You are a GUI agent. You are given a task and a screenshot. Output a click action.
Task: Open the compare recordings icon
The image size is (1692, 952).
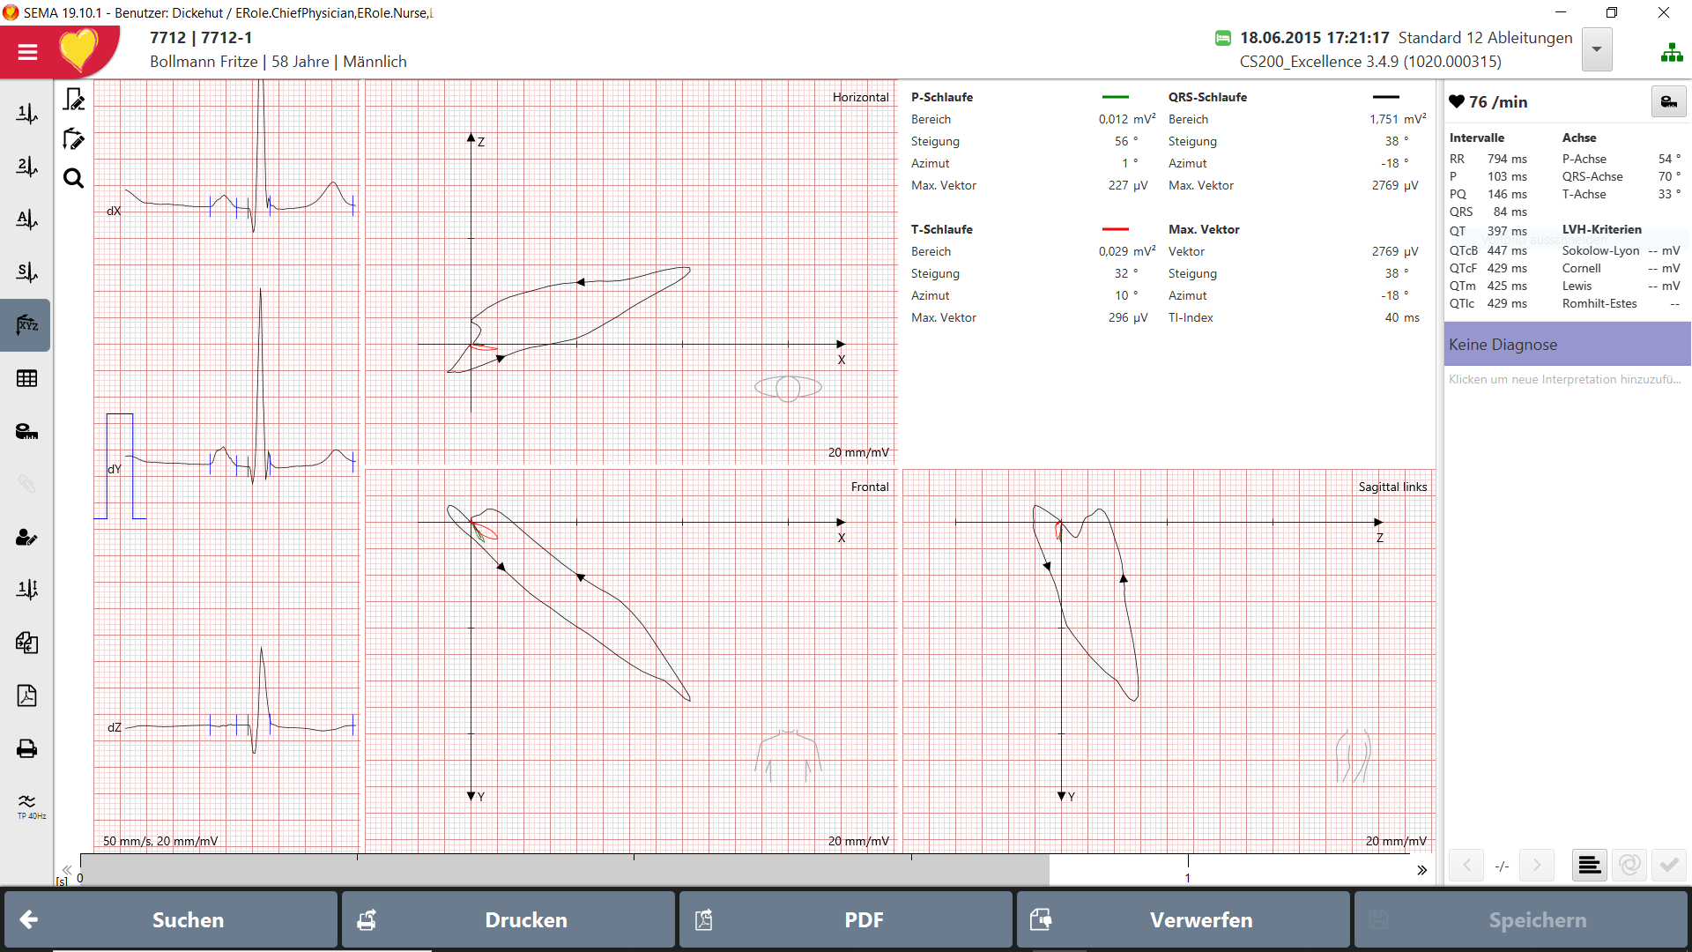(x=26, y=643)
